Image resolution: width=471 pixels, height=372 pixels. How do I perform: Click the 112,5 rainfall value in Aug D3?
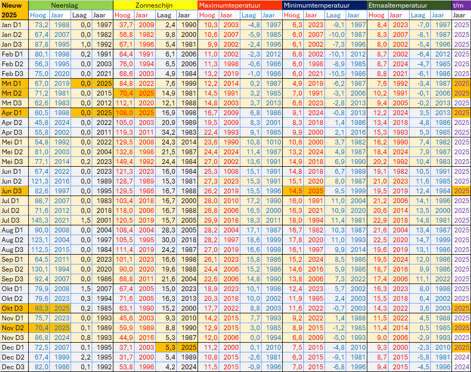tap(39, 250)
